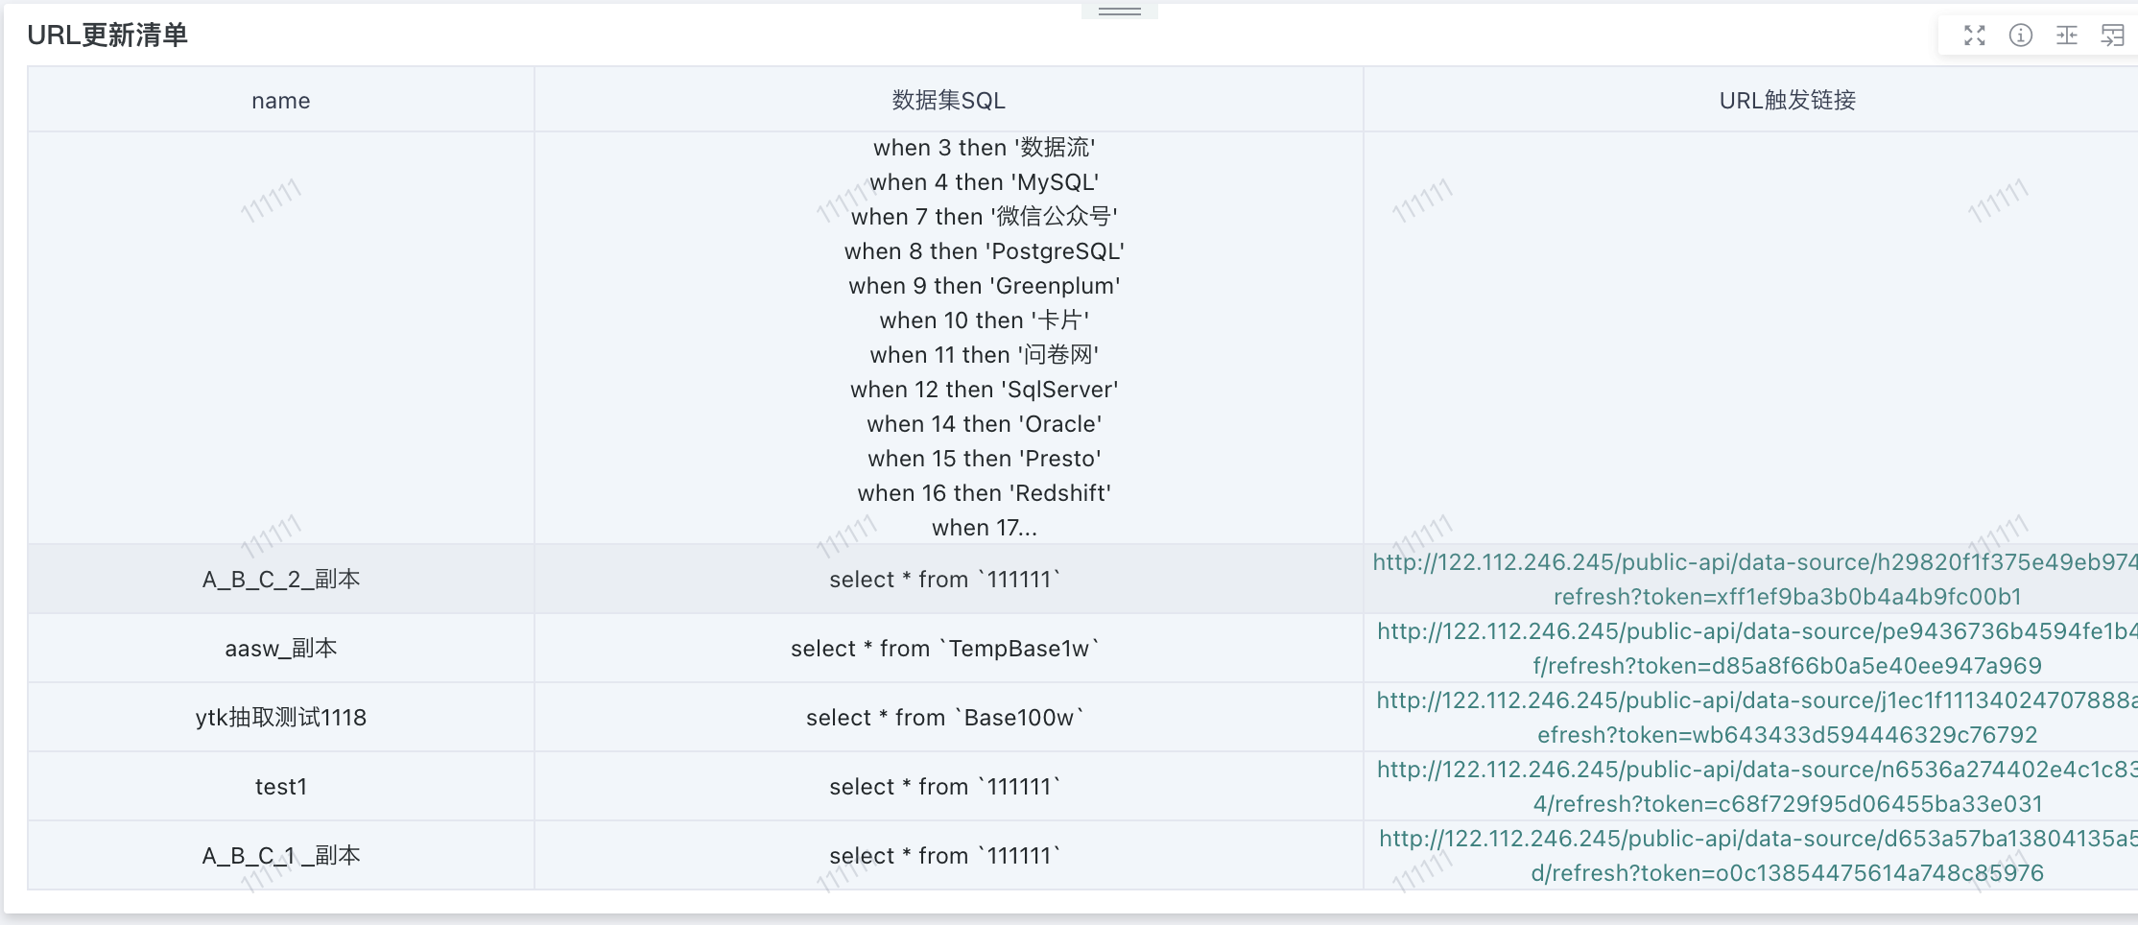Click the table export icon
Image resolution: width=2138 pixels, height=925 pixels.
pyautogui.click(x=2112, y=36)
